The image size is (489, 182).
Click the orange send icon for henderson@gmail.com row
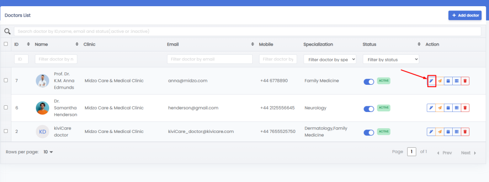(439, 108)
